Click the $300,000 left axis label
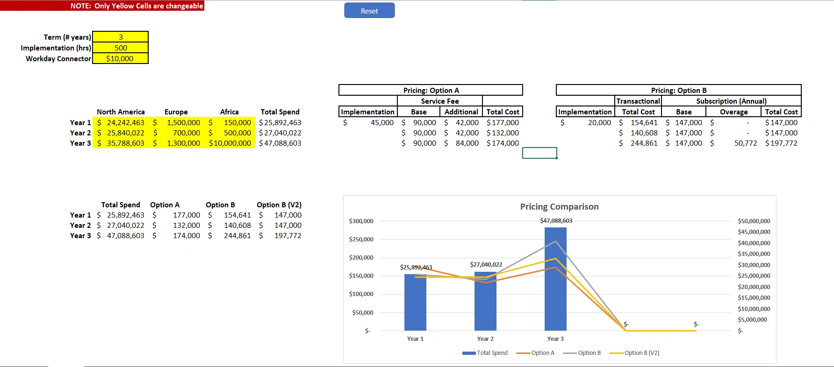Viewport: 834px width, 367px height. click(x=361, y=221)
